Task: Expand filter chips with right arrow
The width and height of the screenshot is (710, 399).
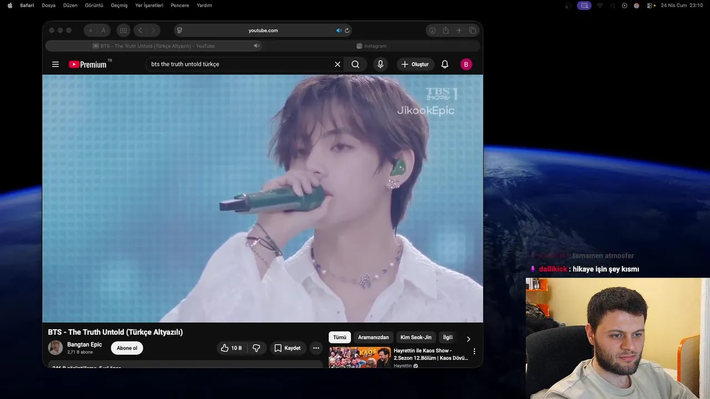Action: tap(468, 339)
